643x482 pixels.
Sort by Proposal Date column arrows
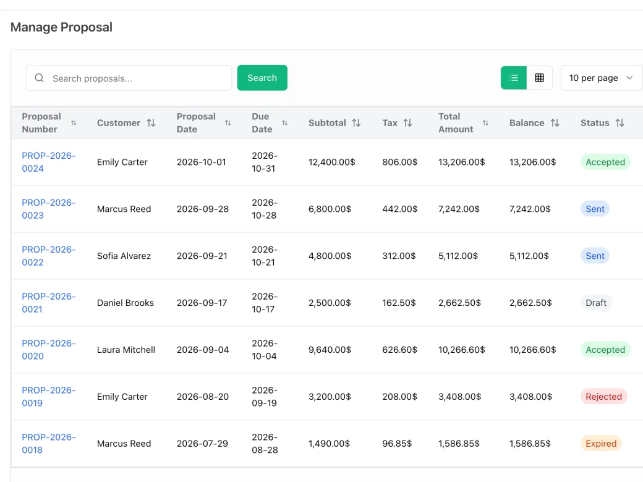click(228, 123)
